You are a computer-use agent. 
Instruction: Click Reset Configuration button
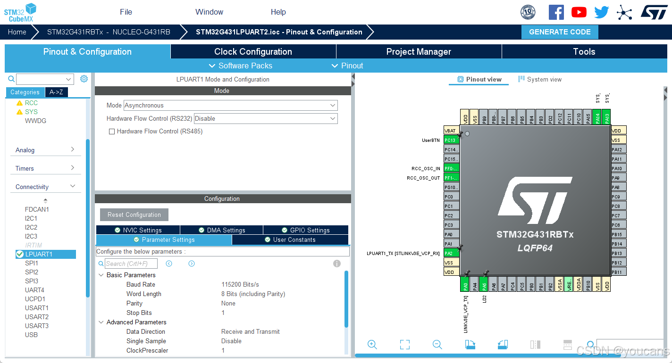[134, 214]
